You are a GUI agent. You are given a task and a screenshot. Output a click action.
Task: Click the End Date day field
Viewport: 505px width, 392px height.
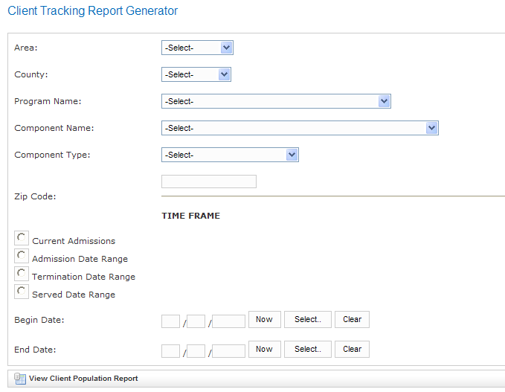pos(196,351)
